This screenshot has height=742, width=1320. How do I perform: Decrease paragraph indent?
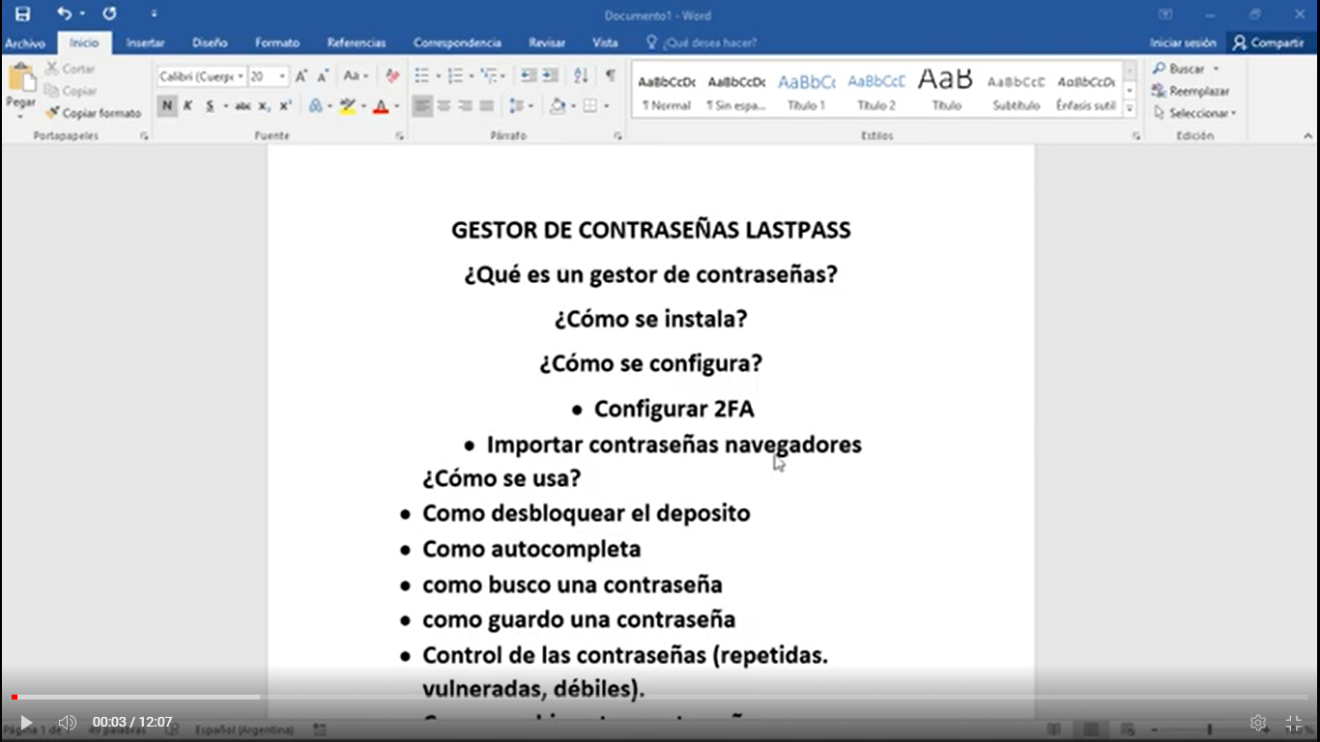point(529,76)
